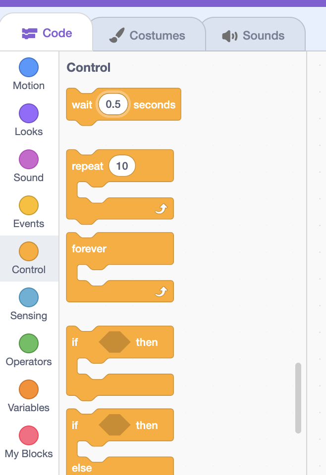Click the 0.5 value in wait block

point(113,104)
